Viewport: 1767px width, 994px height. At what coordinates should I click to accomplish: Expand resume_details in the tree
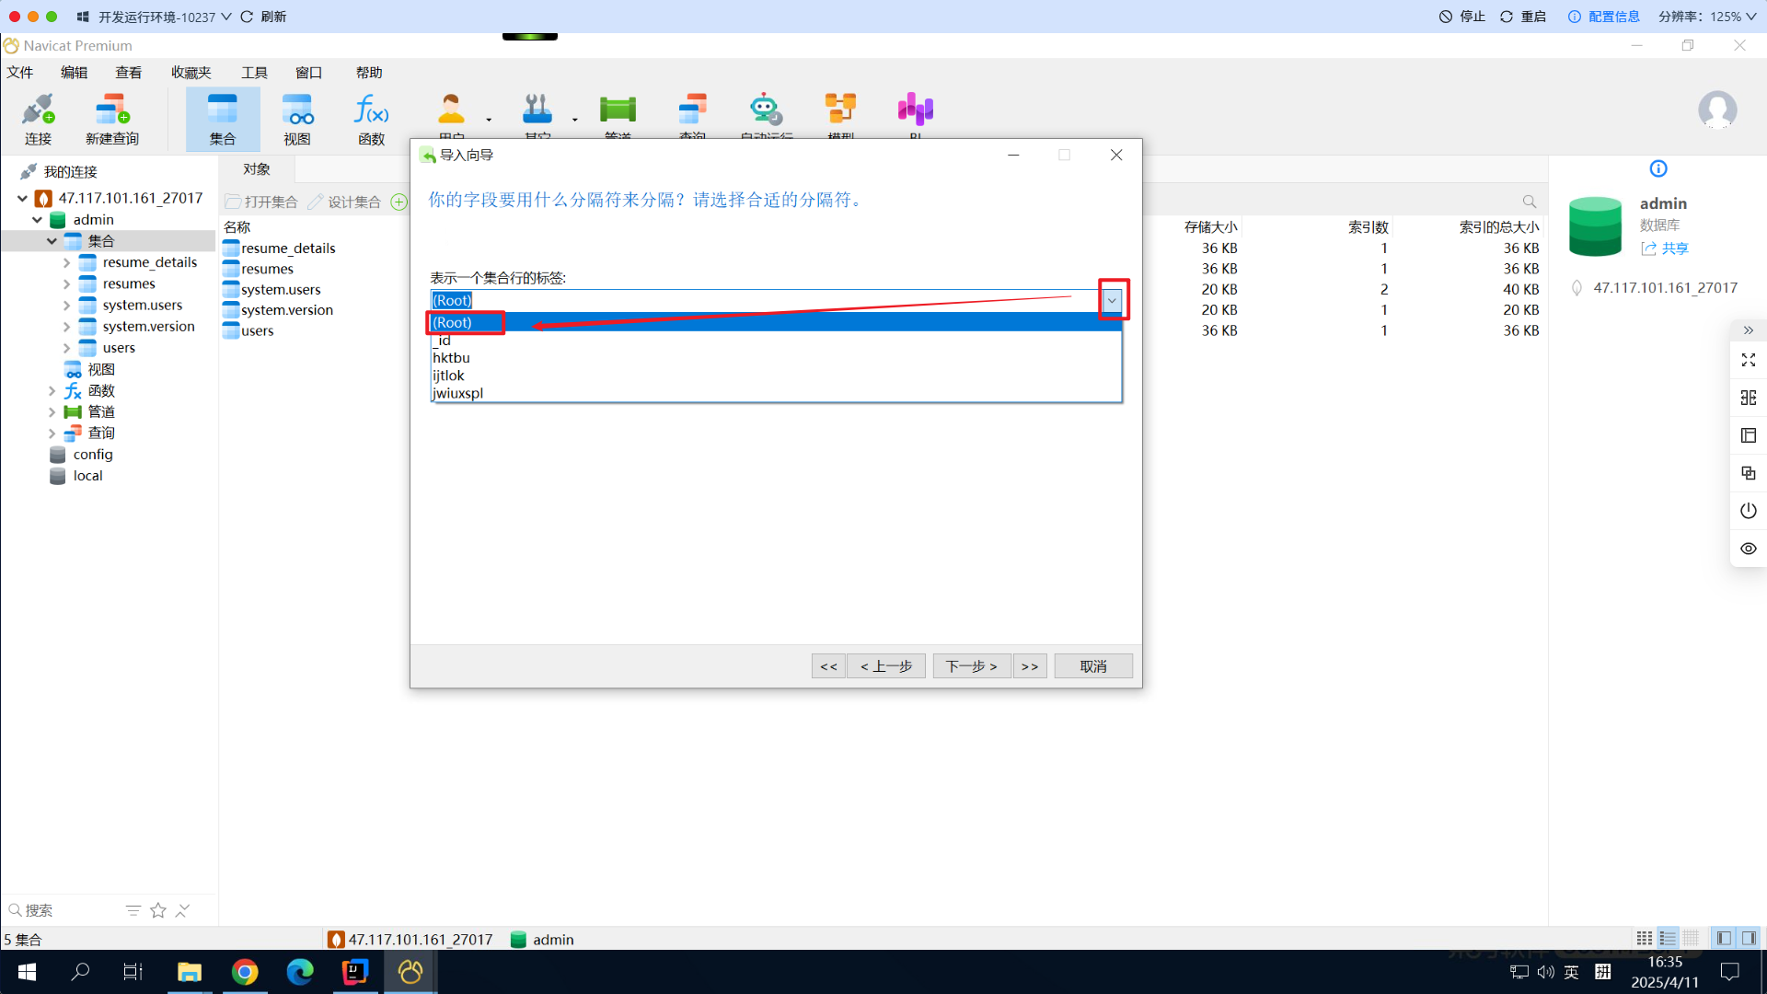[66, 262]
